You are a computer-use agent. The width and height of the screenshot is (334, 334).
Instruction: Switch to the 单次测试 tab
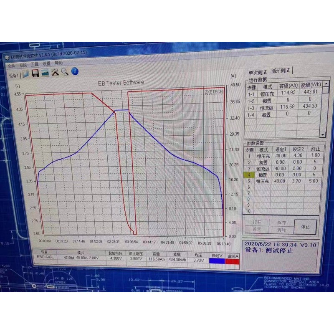(258, 72)
